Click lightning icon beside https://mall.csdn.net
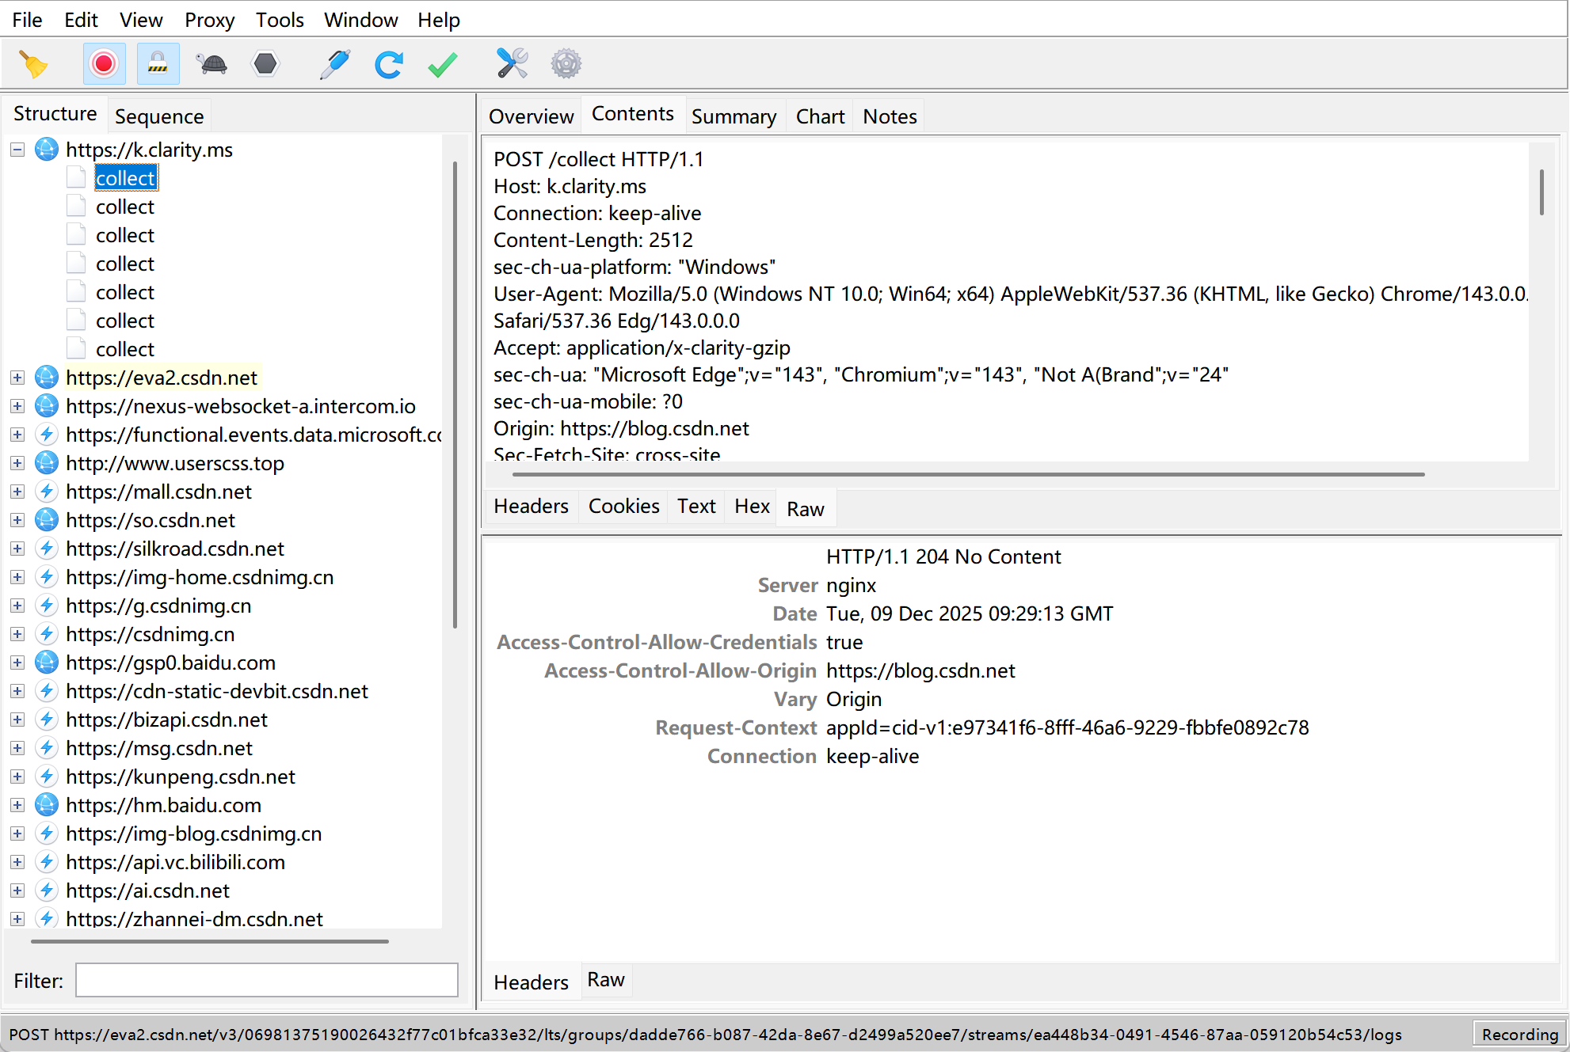The image size is (1570, 1052). click(47, 492)
